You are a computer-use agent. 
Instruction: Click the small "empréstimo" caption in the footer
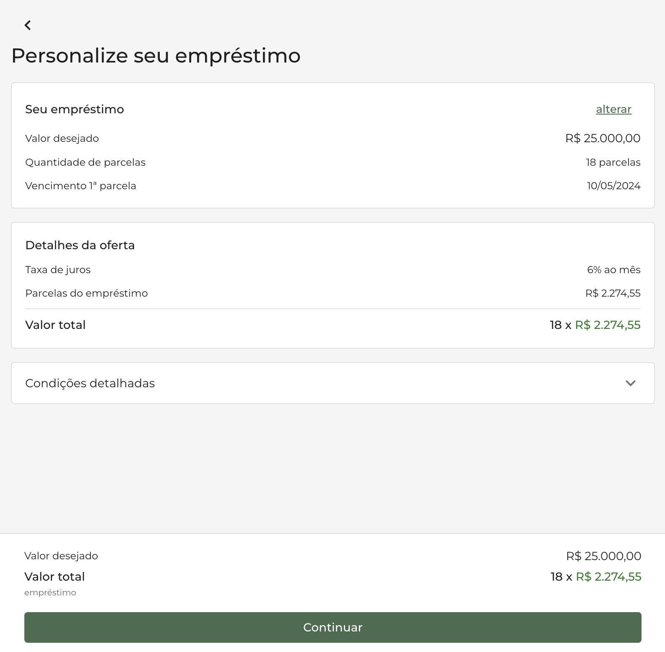50,593
